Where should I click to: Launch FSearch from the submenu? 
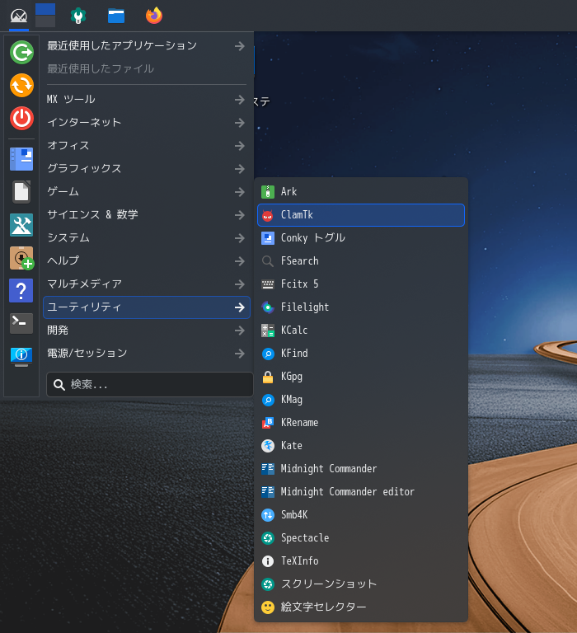click(361, 261)
